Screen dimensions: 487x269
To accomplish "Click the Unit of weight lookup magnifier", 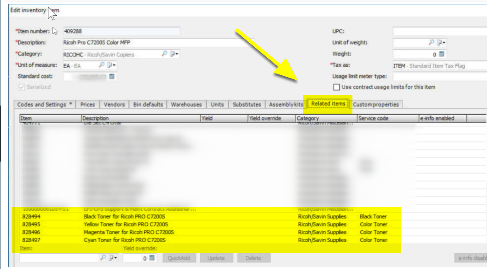I will 431,42.
